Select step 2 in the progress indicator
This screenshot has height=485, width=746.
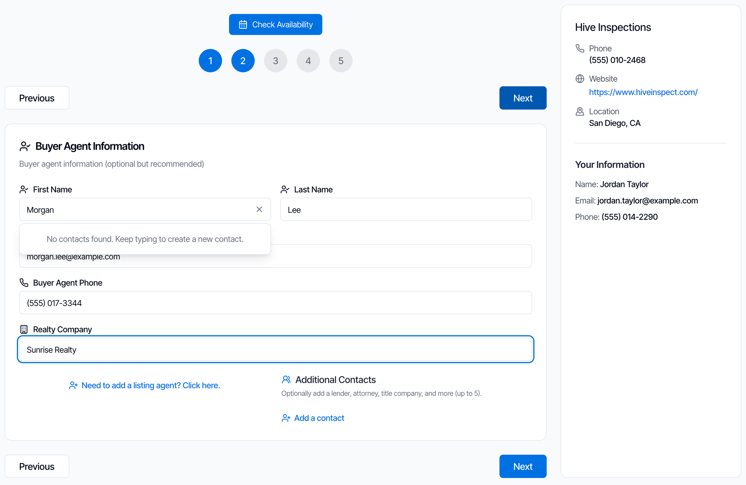[x=243, y=60]
